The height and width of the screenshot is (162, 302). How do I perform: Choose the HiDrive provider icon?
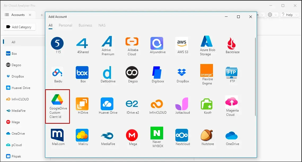point(82,104)
